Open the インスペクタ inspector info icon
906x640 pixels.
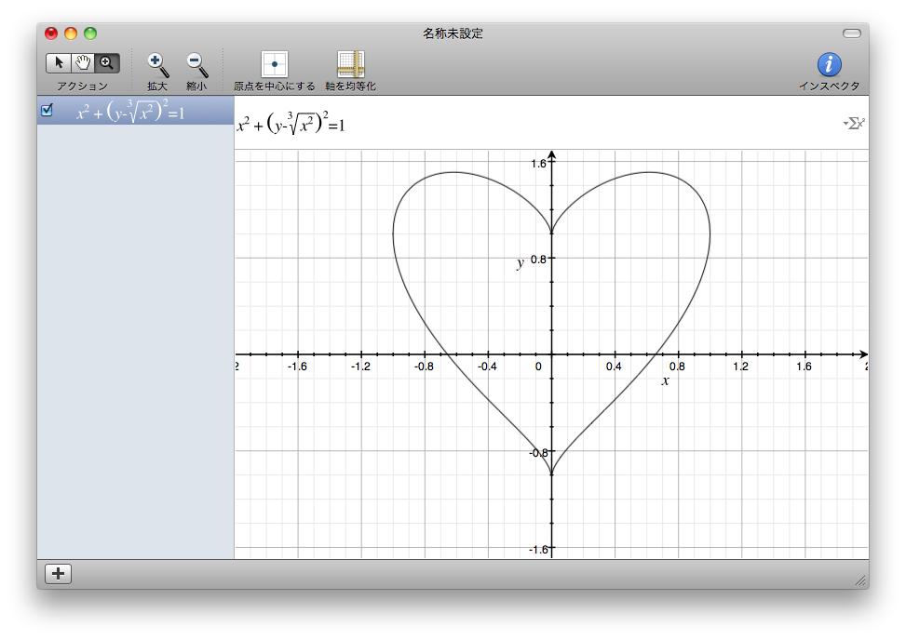click(x=829, y=64)
